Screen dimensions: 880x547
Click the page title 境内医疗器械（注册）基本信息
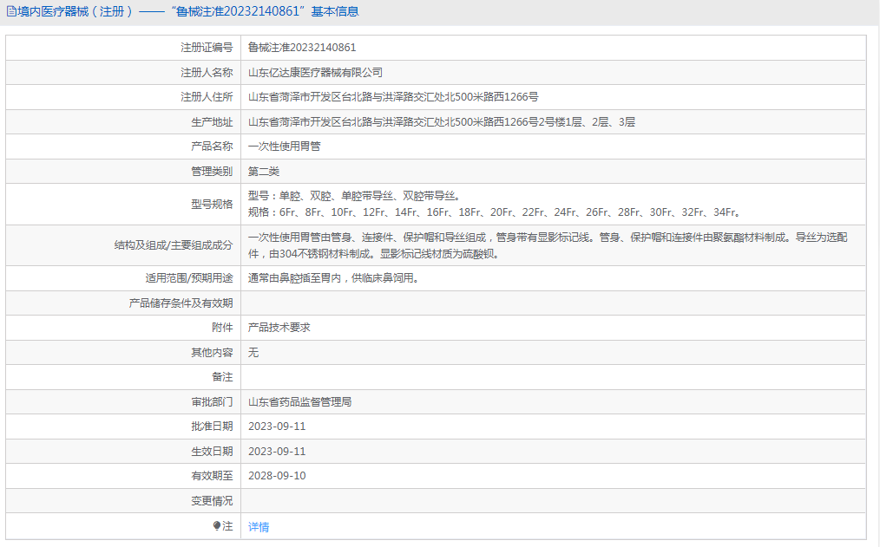188,11
